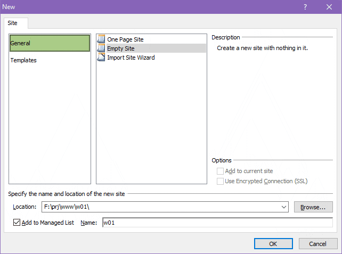342x254 pixels.
Task: Select the Templates category
Action: pyautogui.click(x=23, y=60)
